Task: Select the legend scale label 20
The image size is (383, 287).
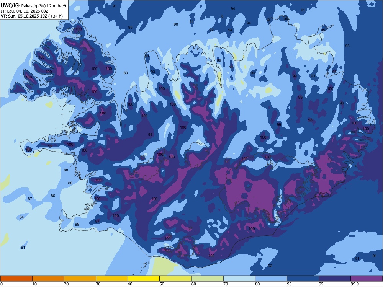Action: coord(66,284)
